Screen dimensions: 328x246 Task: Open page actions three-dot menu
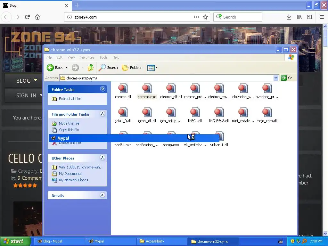click(196, 17)
